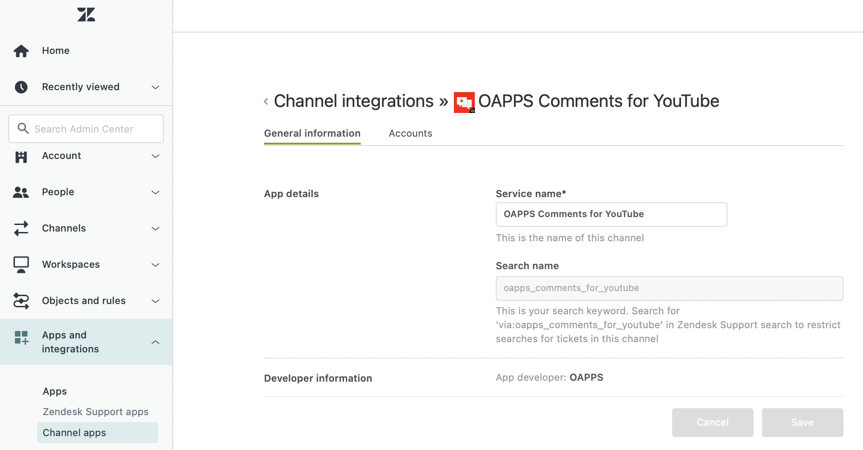Select the General information tab
Viewport: 863px width, 450px height.
pos(312,133)
